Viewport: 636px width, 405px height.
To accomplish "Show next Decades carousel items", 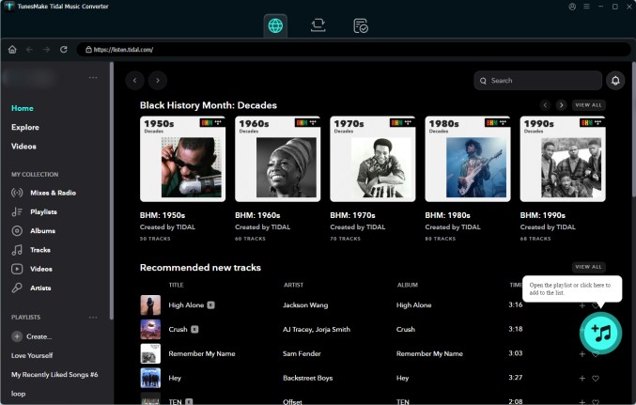I will click(x=562, y=105).
